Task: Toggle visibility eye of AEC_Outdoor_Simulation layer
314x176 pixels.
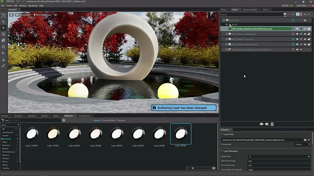Action: click(x=297, y=44)
